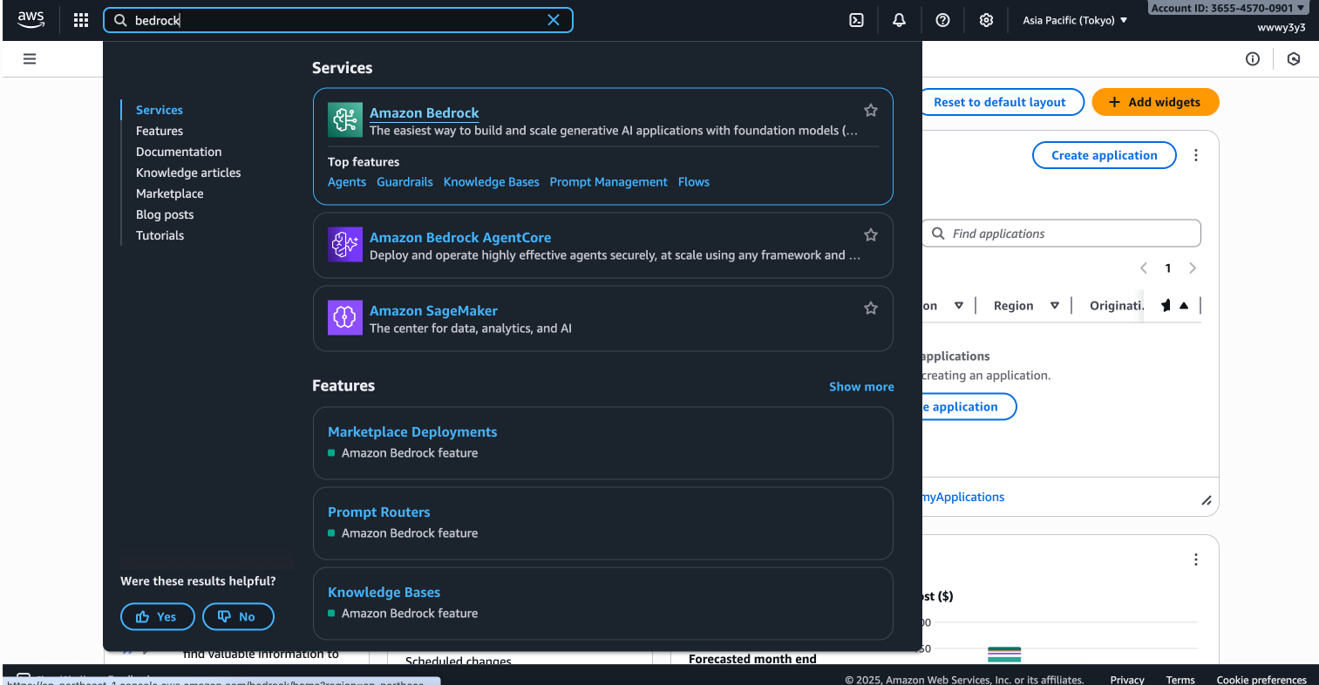Favorite Amazon Bedrock AgentCore
The height and width of the screenshot is (685, 1319).
(870, 234)
